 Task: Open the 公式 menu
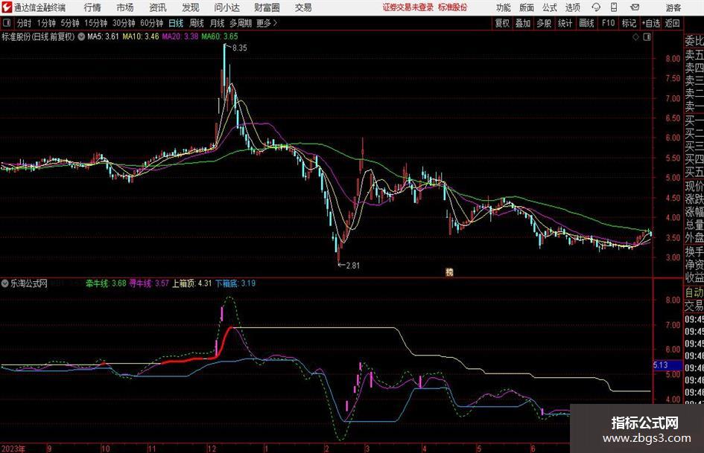pyautogui.click(x=550, y=7)
